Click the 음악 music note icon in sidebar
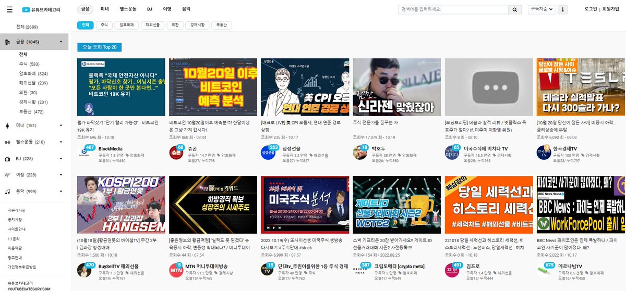Image resolution: width=626 pixels, height=291 pixels. click(7, 192)
